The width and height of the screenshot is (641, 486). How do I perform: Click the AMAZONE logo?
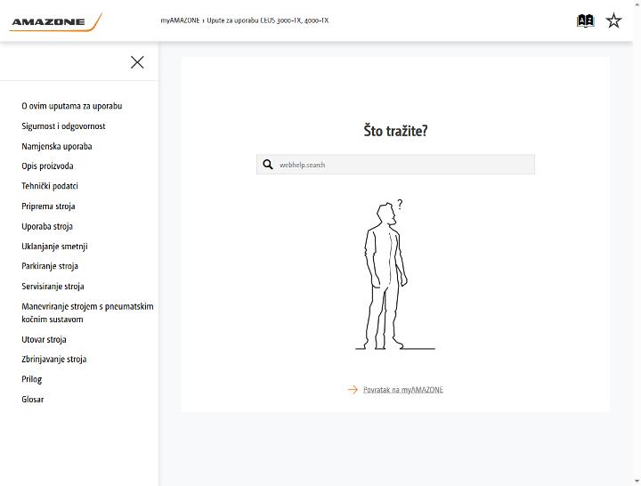tap(55, 21)
